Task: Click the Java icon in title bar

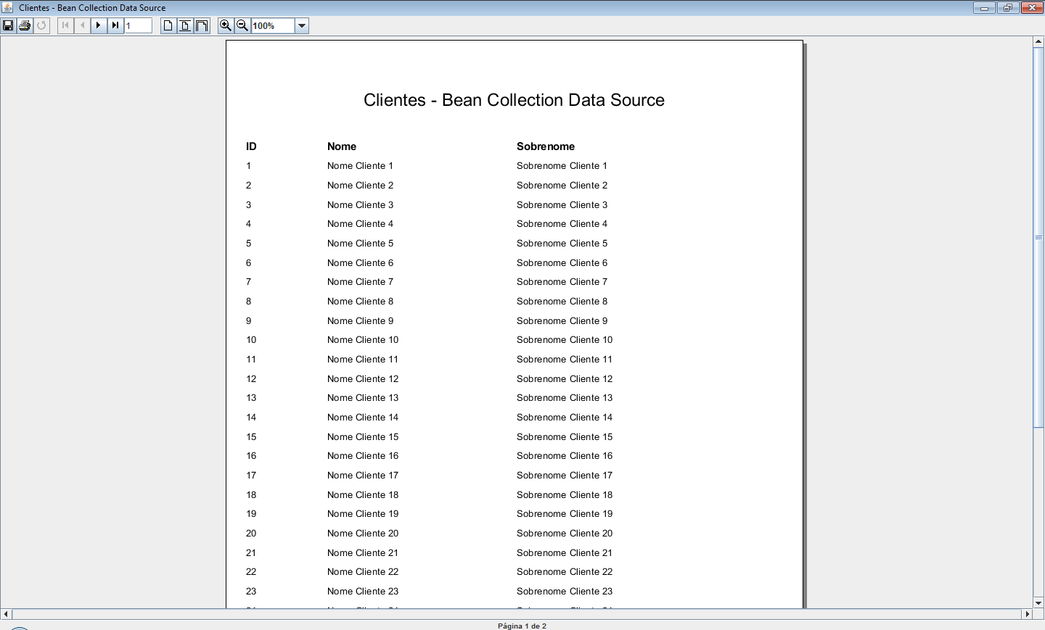Action: (8, 7)
